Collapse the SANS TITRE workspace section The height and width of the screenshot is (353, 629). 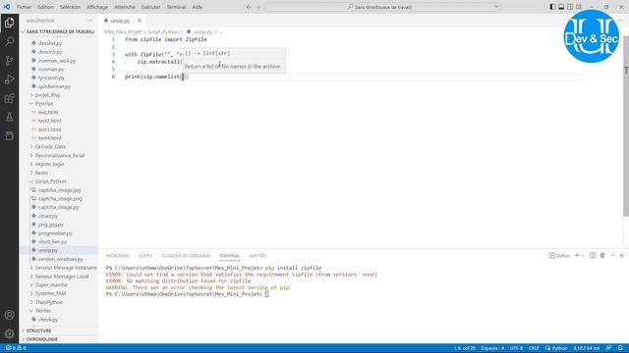59,31
